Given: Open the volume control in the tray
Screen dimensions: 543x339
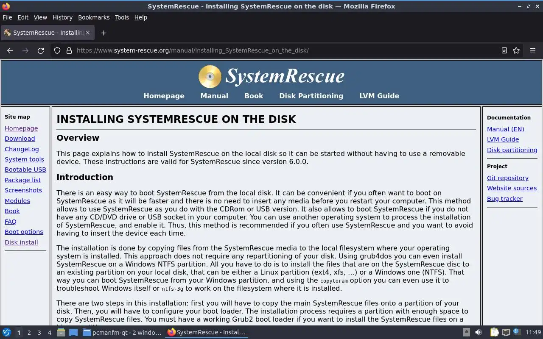Looking at the screenshot, I should click(x=479, y=333).
